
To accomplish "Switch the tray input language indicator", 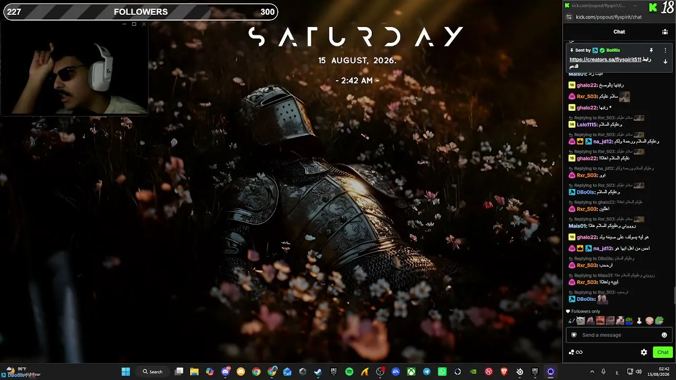I will (x=617, y=372).
